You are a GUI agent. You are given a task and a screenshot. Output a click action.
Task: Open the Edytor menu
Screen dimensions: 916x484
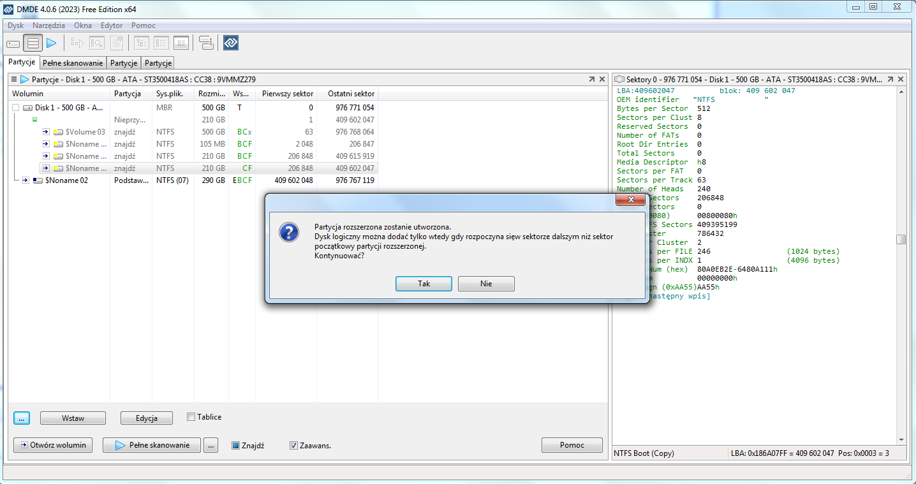tap(112, 26)
